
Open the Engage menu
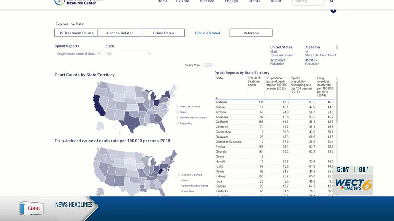(231, 2)
